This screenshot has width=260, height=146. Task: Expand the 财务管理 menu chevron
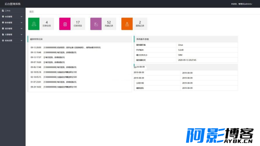[x=21, y=23]
